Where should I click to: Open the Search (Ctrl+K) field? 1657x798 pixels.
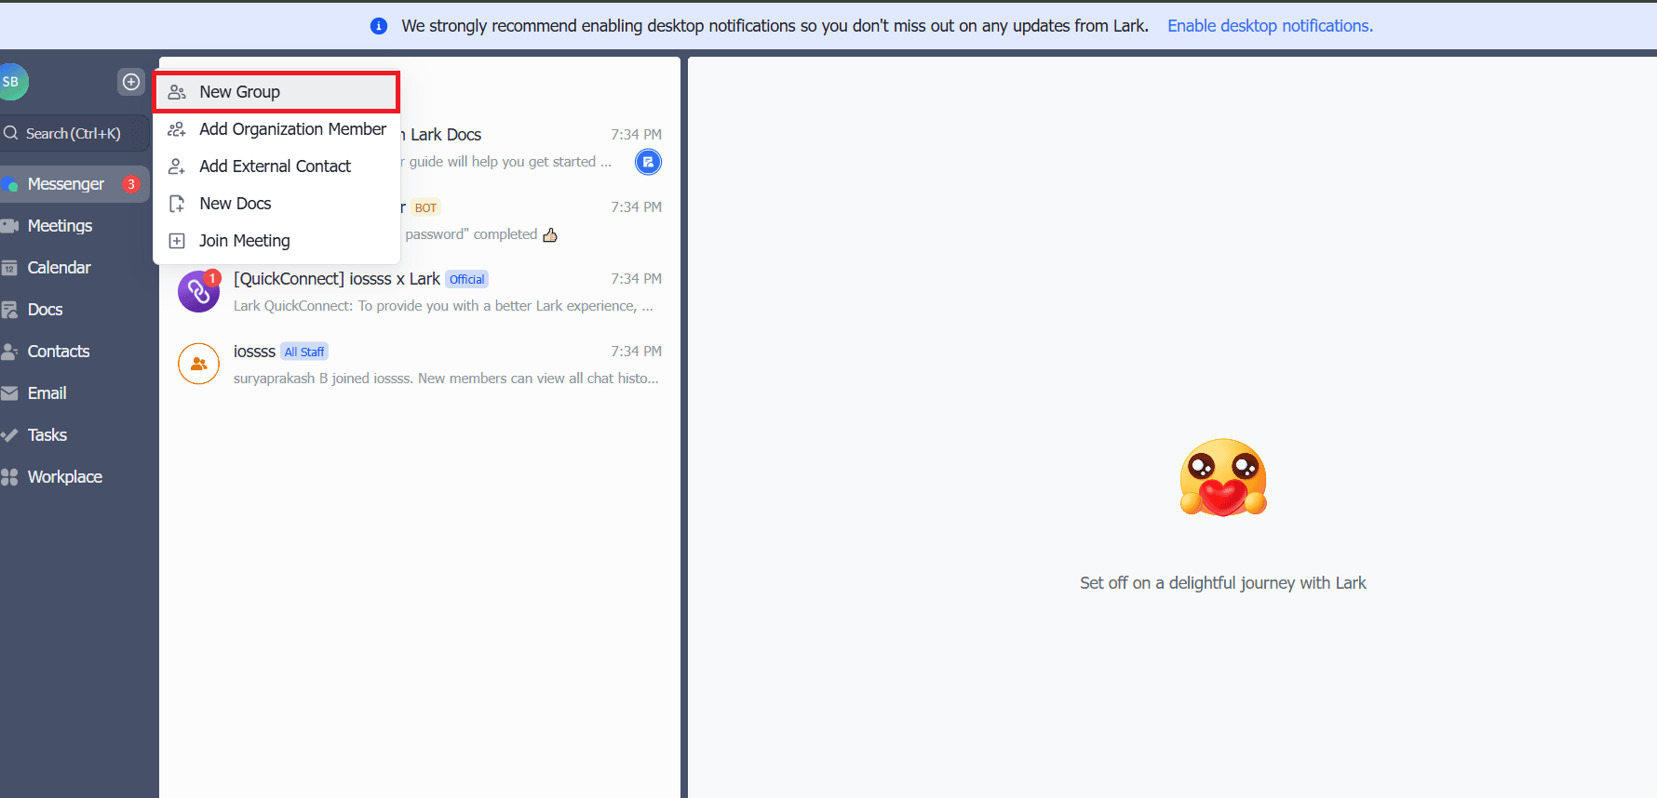click(74, 133)
